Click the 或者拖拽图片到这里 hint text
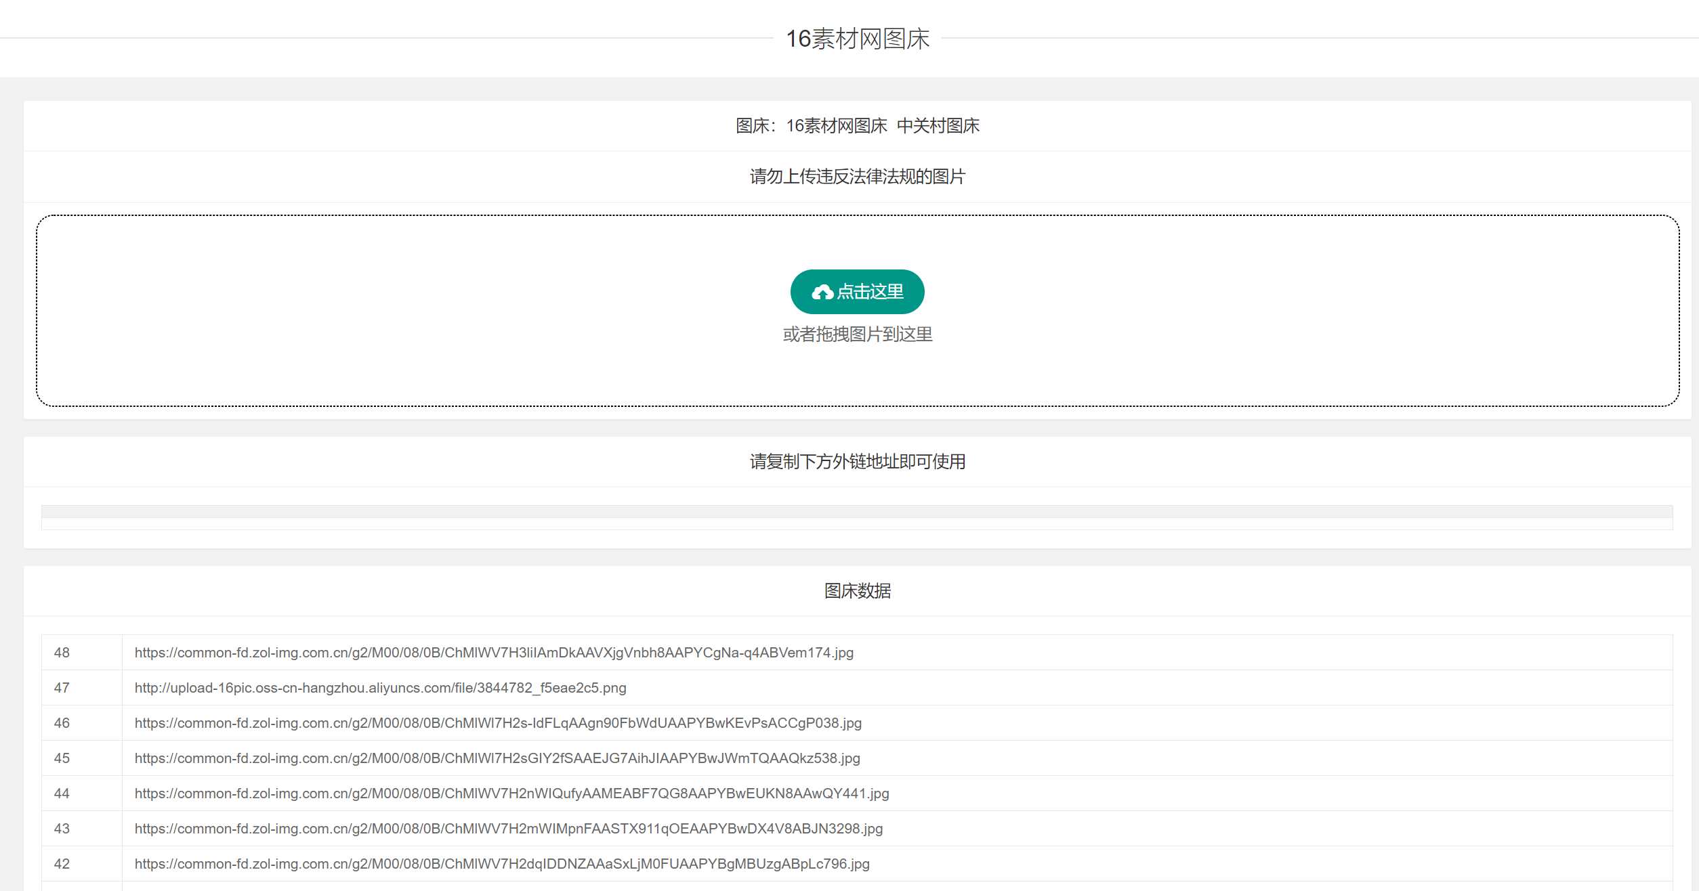This screenshot has height=891, width=1699. point(857,334)
